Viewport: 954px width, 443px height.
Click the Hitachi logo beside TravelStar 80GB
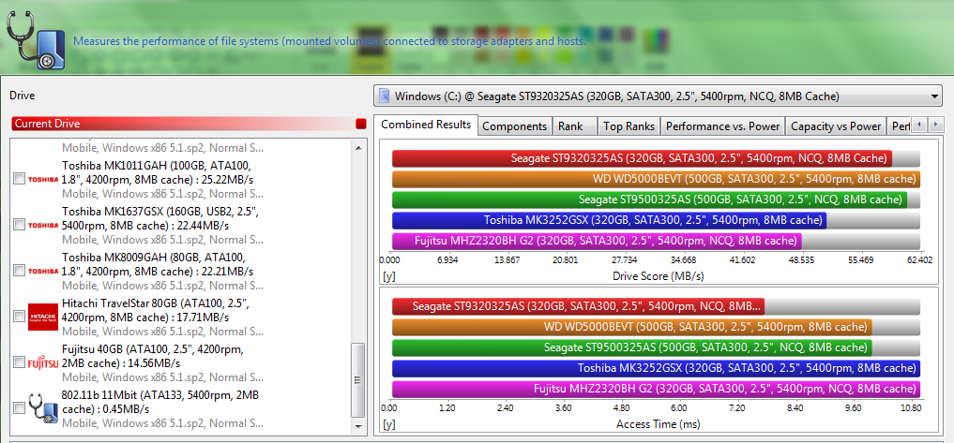pyautogui.click(x=43, y=317)
